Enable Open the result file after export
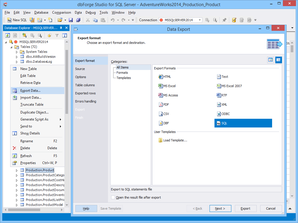 pyautogui.click(x=113, y=197)
